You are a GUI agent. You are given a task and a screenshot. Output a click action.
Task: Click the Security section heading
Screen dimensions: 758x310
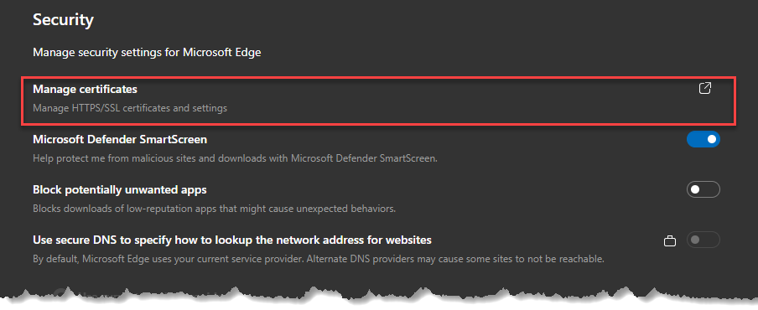tap(63, 20)
